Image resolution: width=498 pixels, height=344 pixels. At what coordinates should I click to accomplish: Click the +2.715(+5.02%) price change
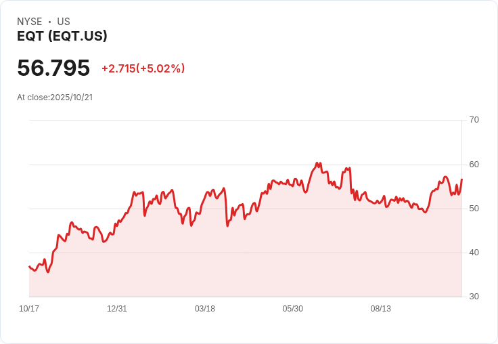(x=143, y=68)
